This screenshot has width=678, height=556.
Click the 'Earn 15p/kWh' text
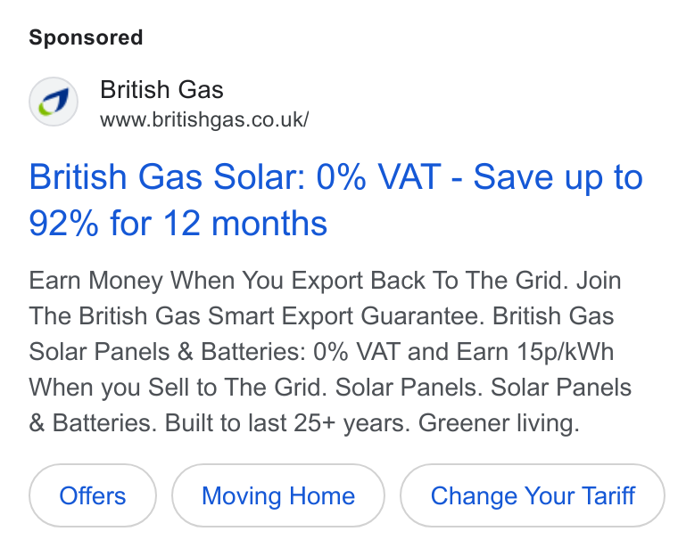click(535, 352)
